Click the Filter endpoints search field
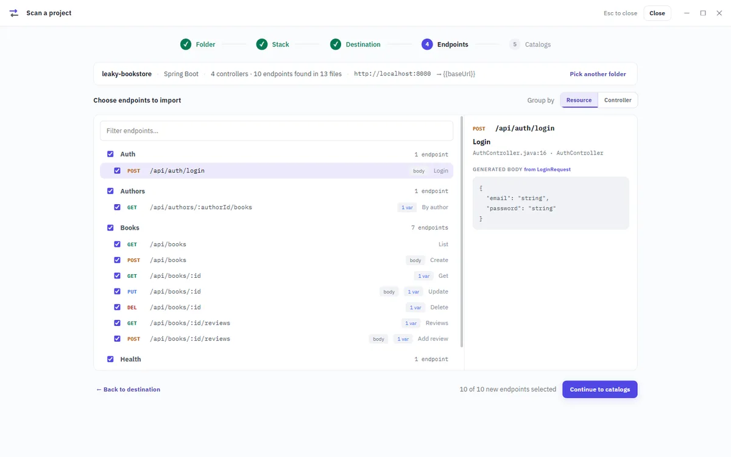This screenshot has width=731, height=457. click(x=277, y=130)
